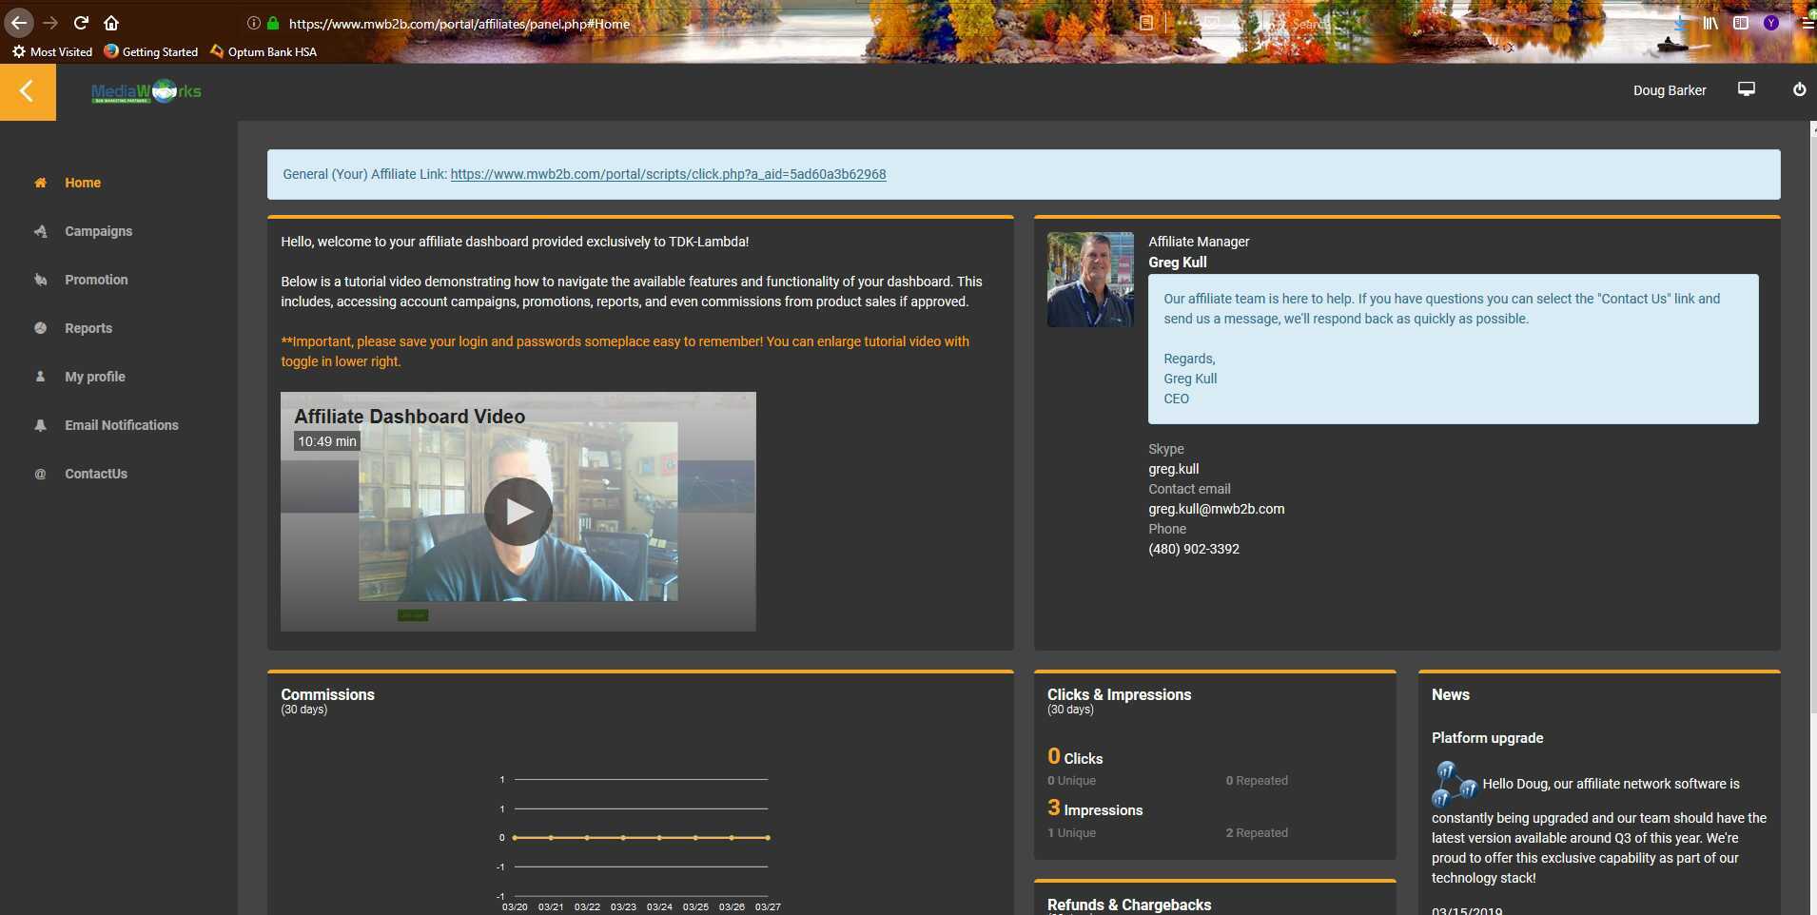Viewport: 1817px width, 915px height.
Task: Click the Refunds & Chargebacks heading
Action: (x=1129, y=905)
